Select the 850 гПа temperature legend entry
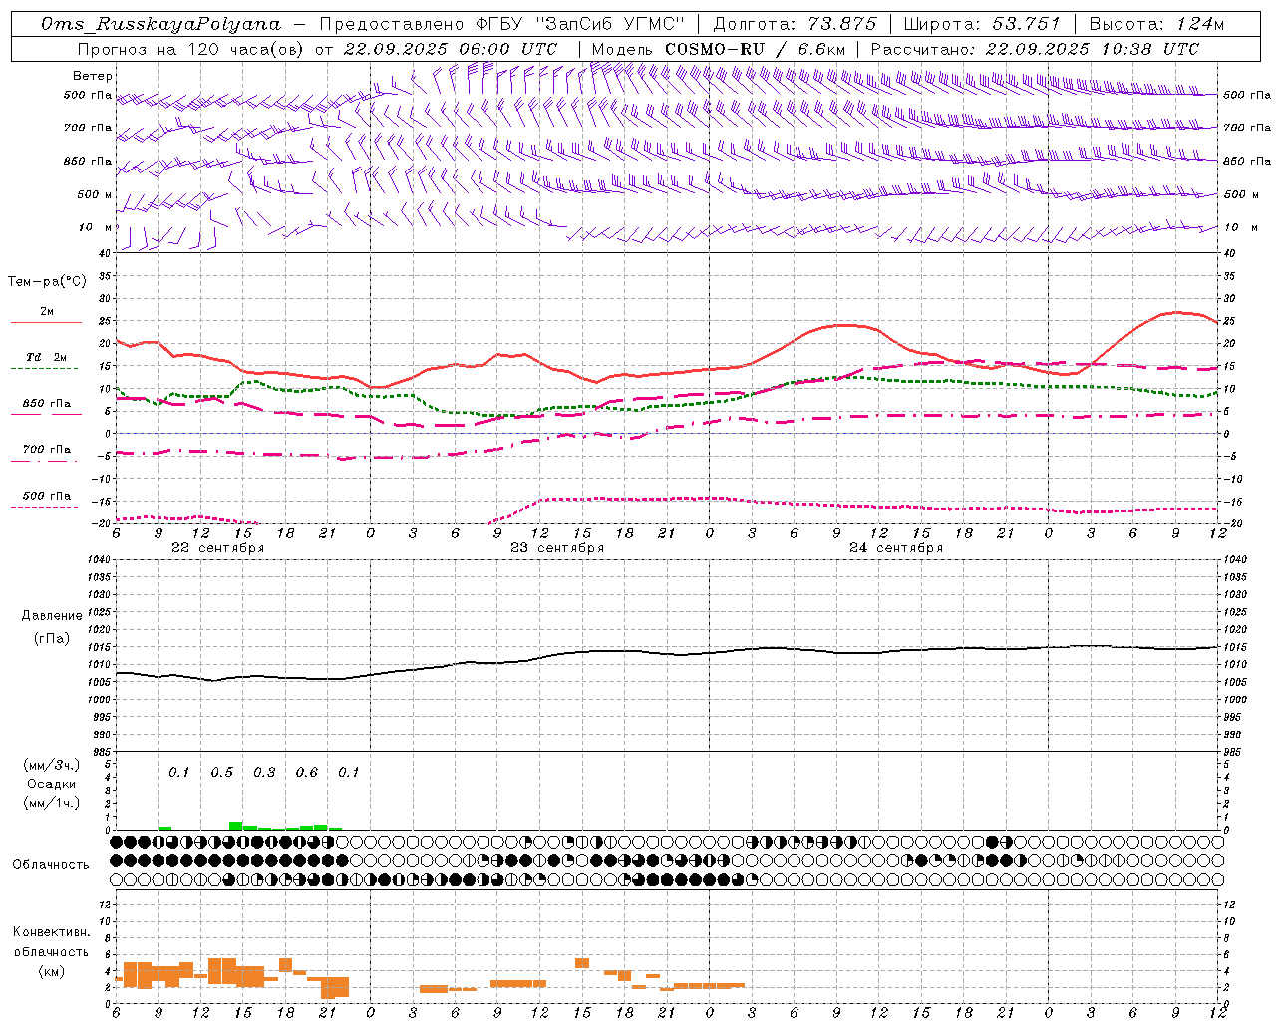Viewport: 1276px width, 1021px height. tap(47, 404)
